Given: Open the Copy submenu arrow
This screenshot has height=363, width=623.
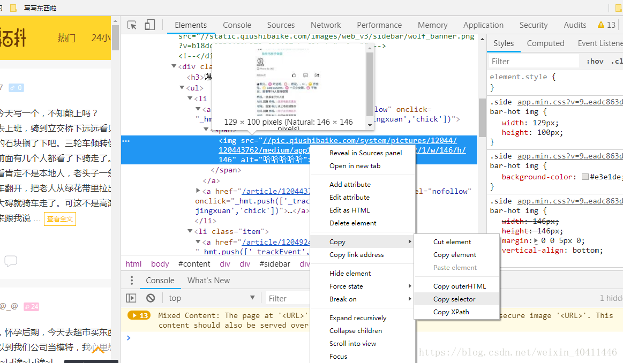Looking at the screenshot, I should (410, 241).
